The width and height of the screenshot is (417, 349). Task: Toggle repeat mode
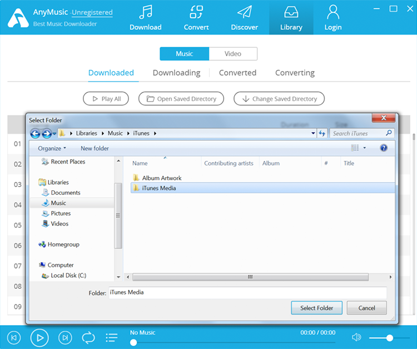pyautogui.click(x=88, y=337)
